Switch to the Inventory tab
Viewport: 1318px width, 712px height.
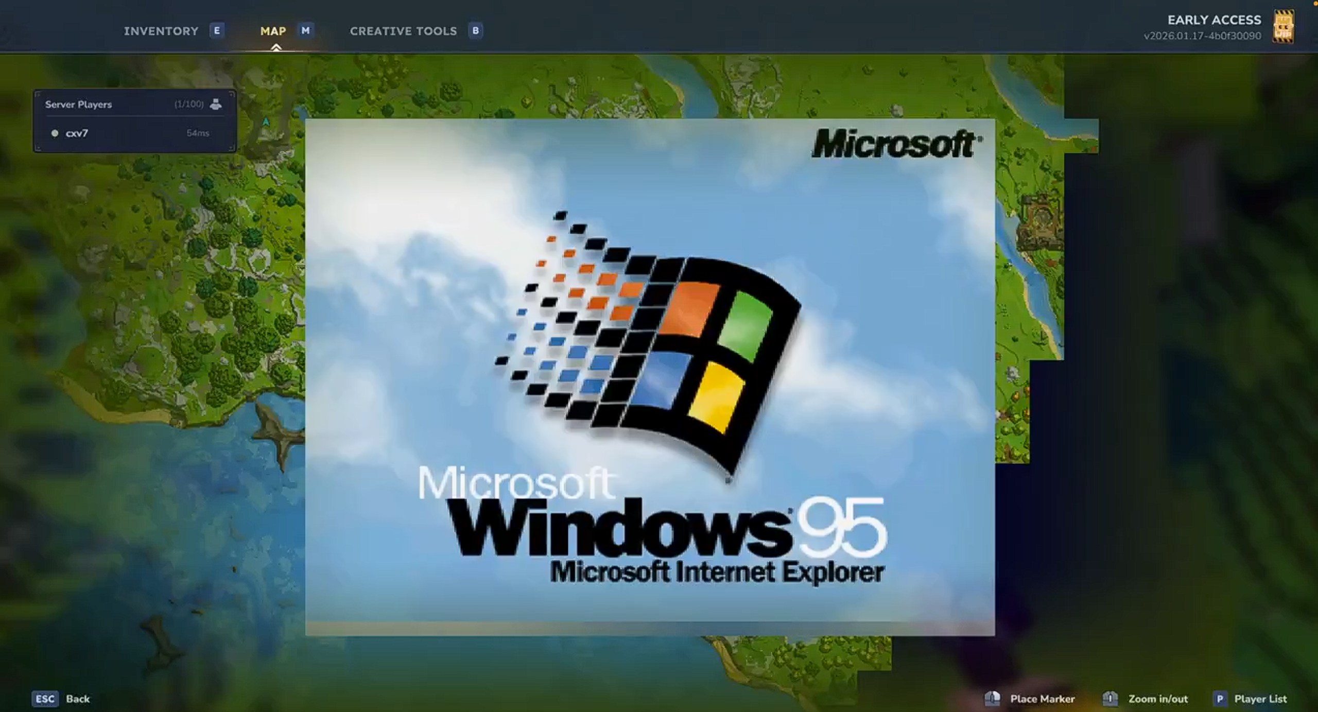pyautogui.click(x=160, y=30)
